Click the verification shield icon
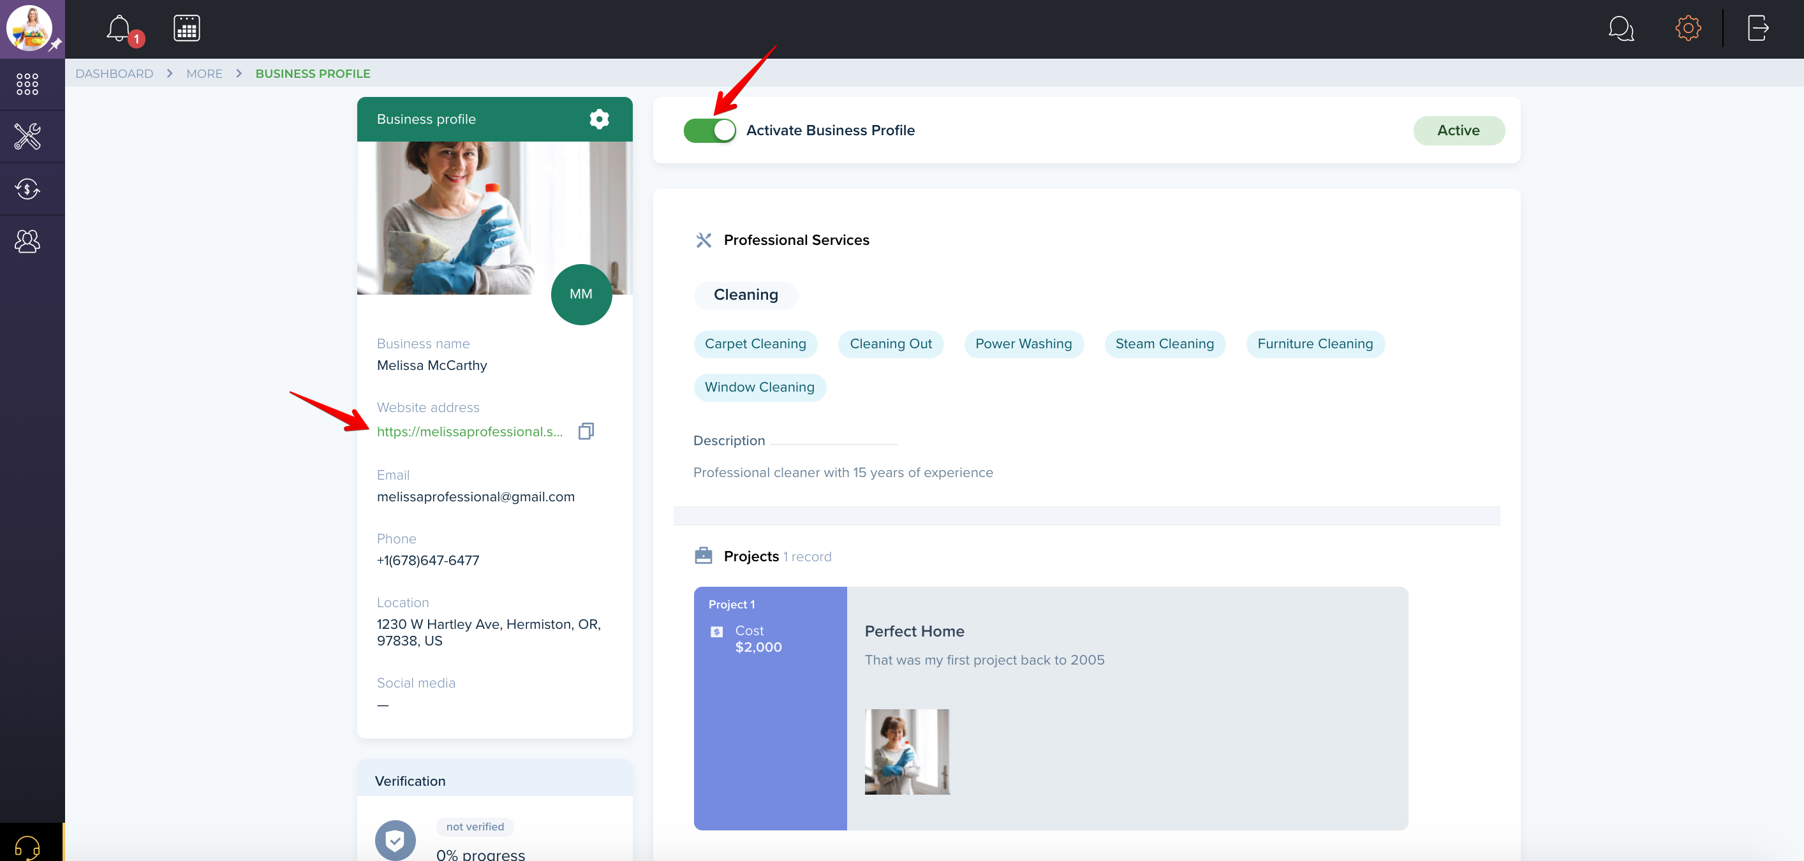This screenshot has width=1804, height=861. point(395,840)
